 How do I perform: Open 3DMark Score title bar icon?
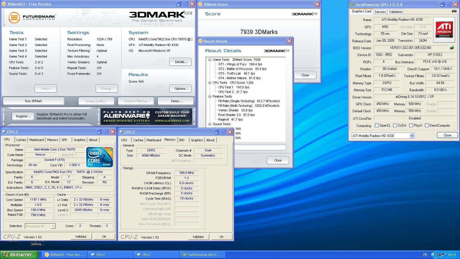(x=200, y=4)
